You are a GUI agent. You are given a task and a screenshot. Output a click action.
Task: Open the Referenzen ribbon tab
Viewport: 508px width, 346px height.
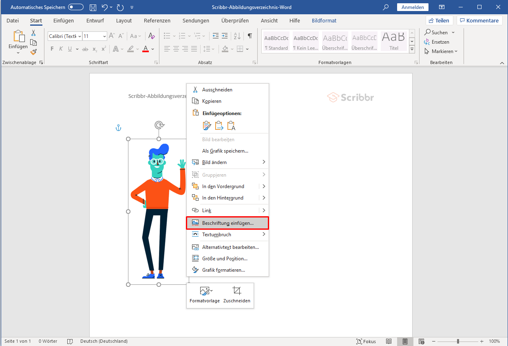tap(157, 21)
